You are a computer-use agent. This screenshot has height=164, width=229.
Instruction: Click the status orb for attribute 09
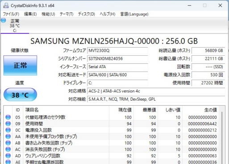point(8,123)
